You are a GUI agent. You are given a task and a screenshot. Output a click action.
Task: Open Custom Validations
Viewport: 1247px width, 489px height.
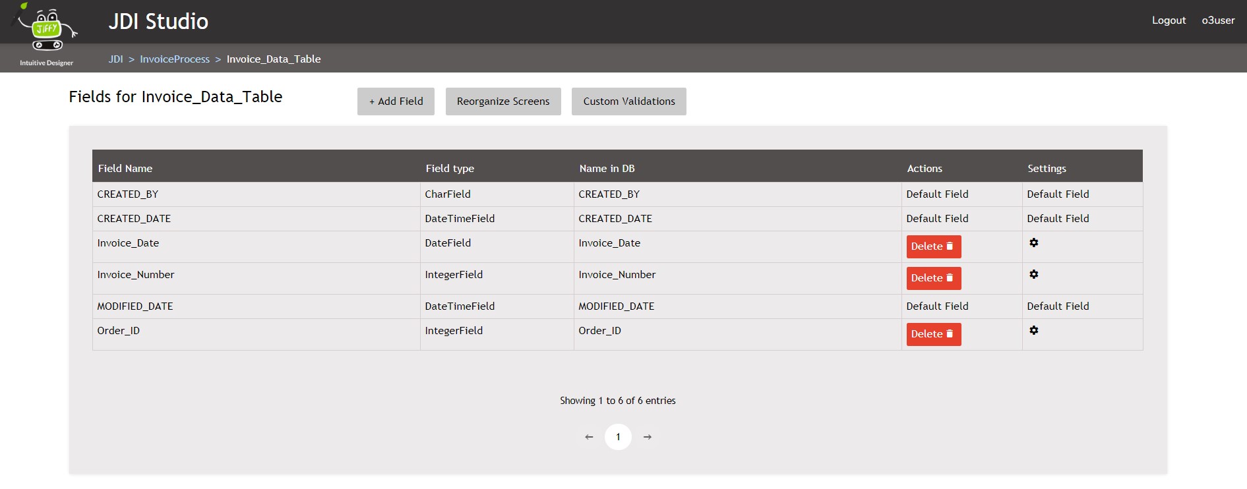(629, 101)
